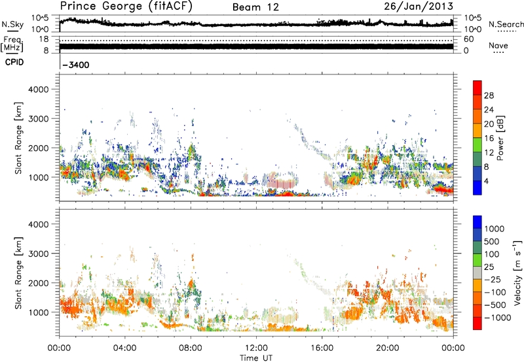Click the 'Nave' legend label
This screenshot has width=524, height=362.
[498, 45]
